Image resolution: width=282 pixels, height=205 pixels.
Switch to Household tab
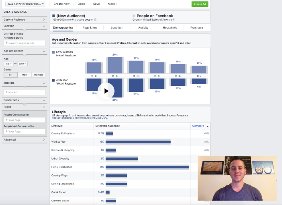click(170, 27)
